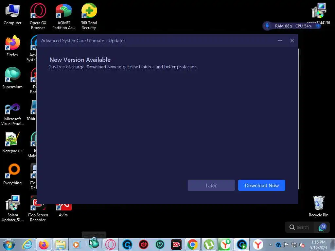Click the CPU 54% reading on widget

coord(303,26)
